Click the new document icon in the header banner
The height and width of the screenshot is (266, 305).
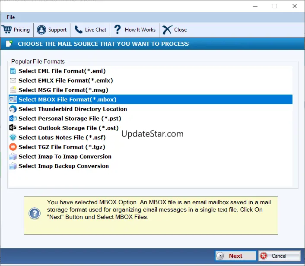9,44
